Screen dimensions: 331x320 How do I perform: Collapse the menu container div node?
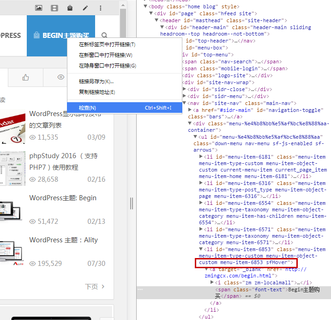pos(190,123)
